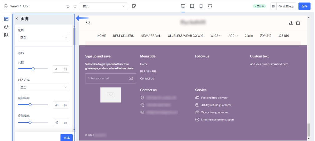
Task: Open theme color palette sidebar icon
Action: pos(6,27)
